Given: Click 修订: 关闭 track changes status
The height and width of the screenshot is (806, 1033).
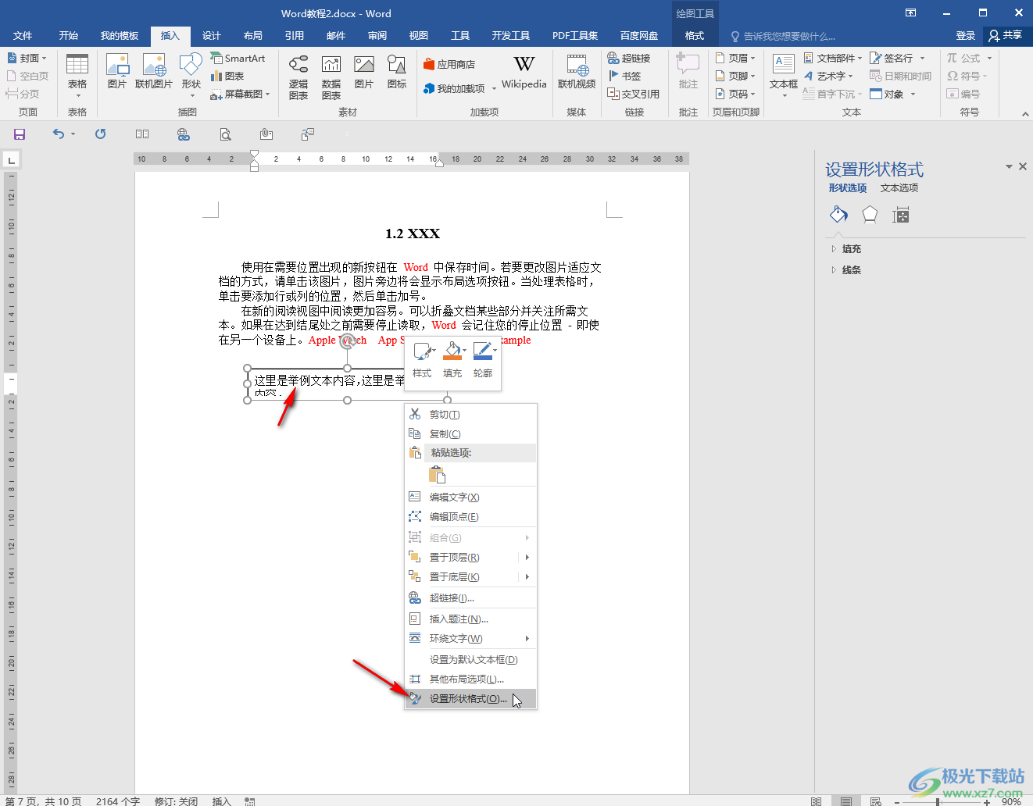Looking at the screenshot, I should 176,801.
